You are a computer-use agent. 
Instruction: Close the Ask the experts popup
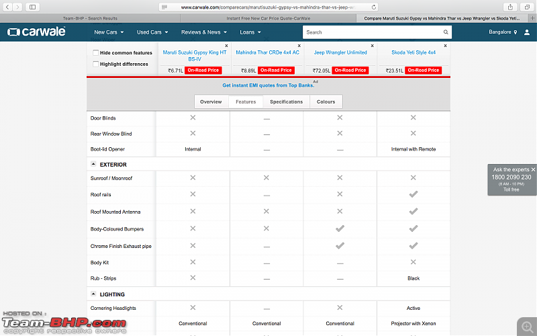click(533, 169)
